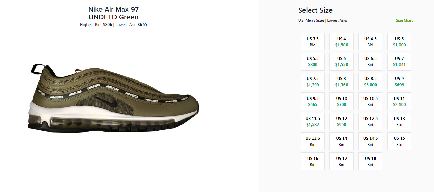Choose size US 9 for $699
Screen dimensions: 434x192
click(x=399, y=82)
